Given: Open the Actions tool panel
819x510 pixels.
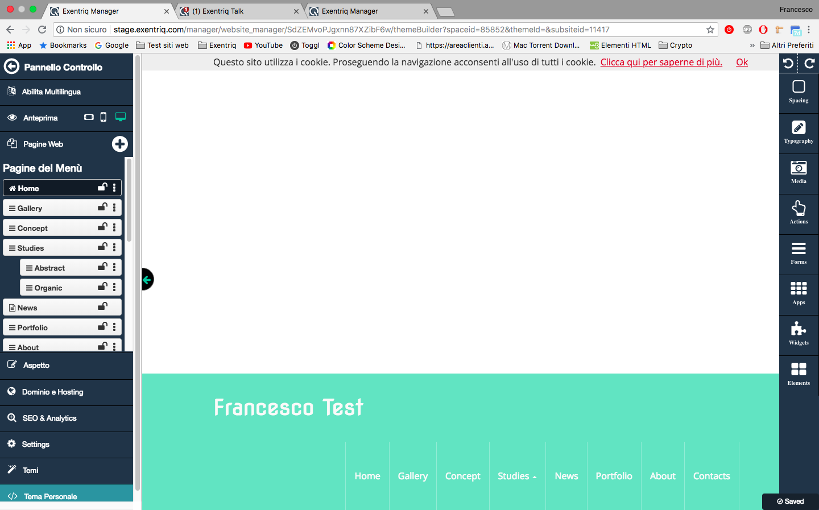Looking at the screenshot, I should point(799,212).
